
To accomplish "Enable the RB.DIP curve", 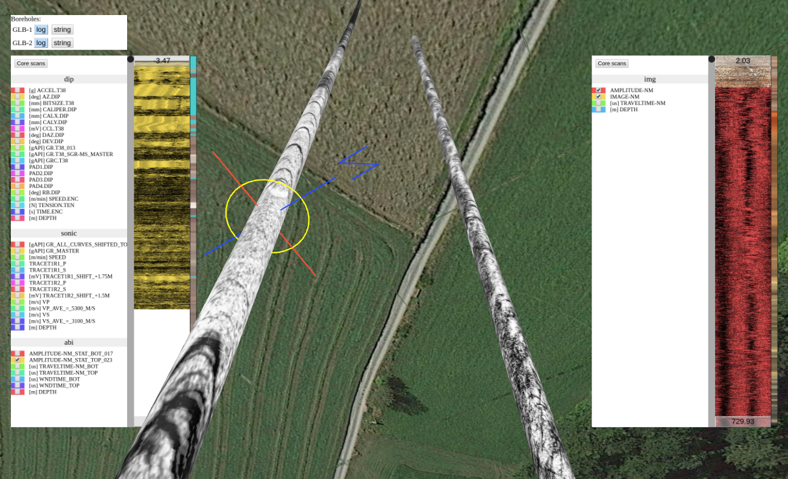I will 18,193.
